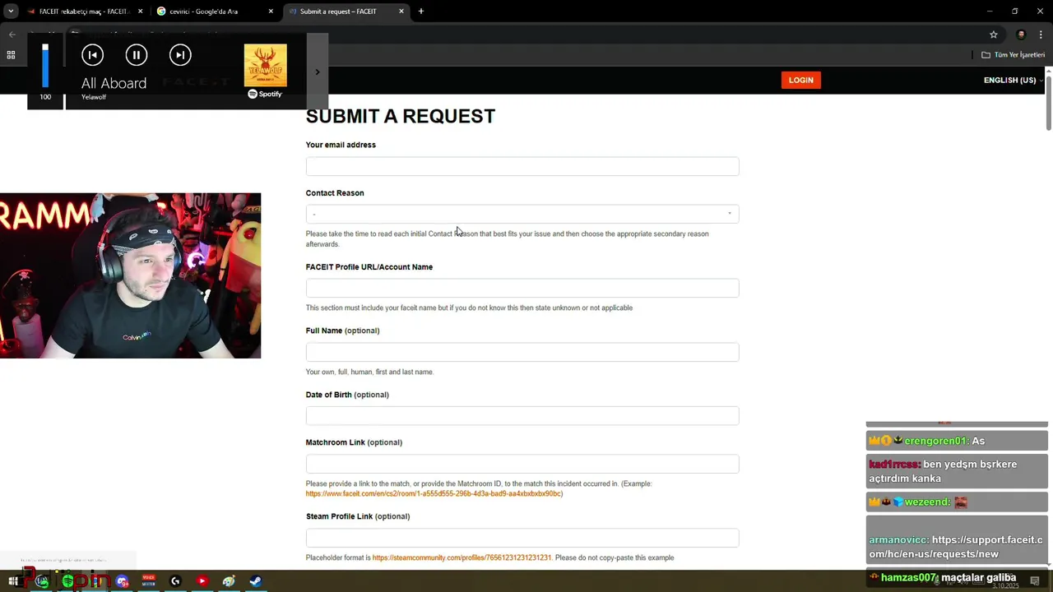Click the SUBMIT A REQUEST heading
Screen dimensions: 1053x592
(401, 116)
